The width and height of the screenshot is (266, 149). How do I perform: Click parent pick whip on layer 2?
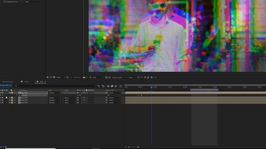click(x=106, y=98)
